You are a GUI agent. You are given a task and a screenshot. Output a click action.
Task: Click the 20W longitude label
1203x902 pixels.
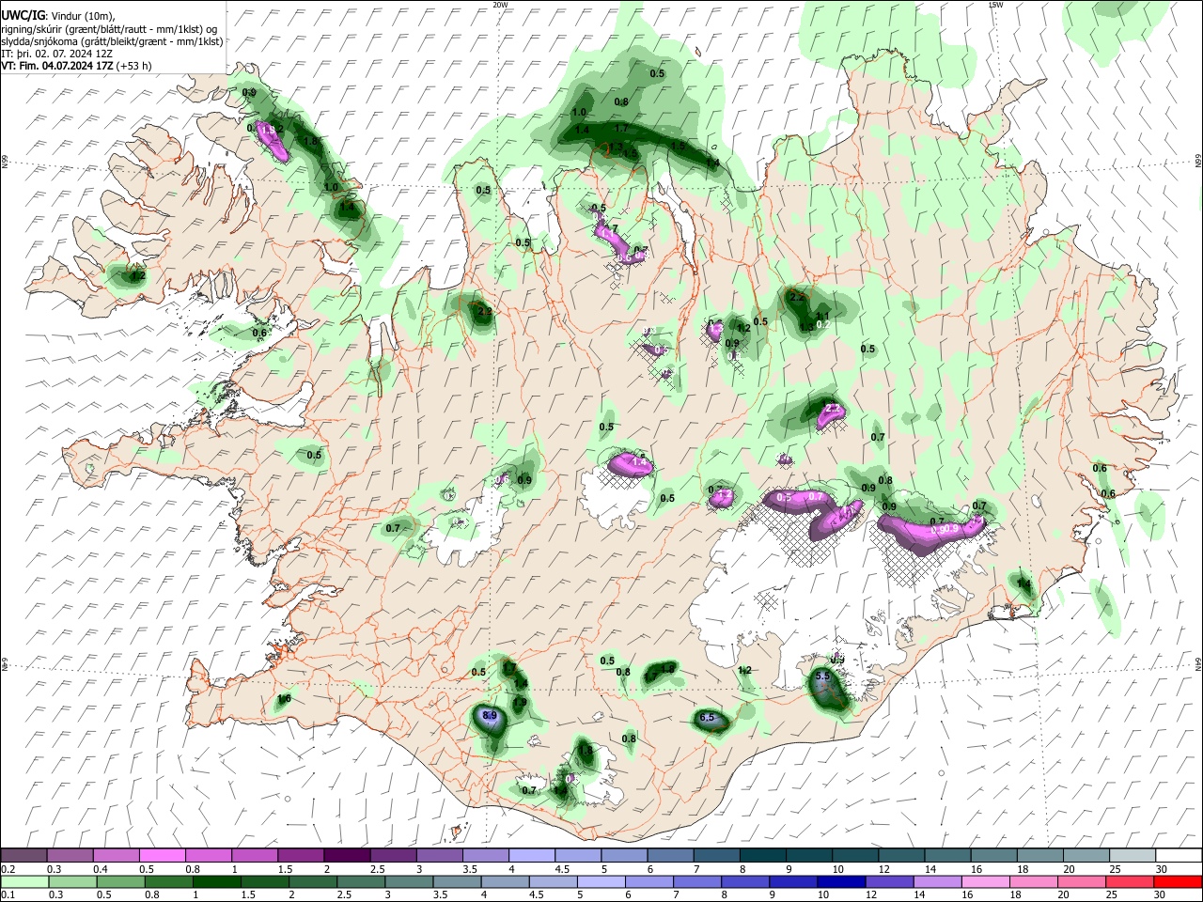500,5
